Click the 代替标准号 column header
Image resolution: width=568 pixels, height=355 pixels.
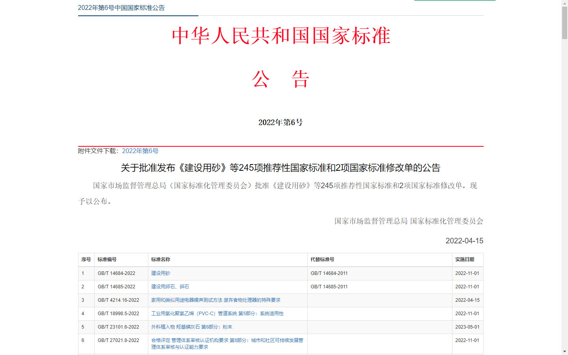(322, 260)
